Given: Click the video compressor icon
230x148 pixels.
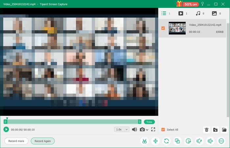Looking at the screenshot, I should pyautogui.click(x=155, y=141).
